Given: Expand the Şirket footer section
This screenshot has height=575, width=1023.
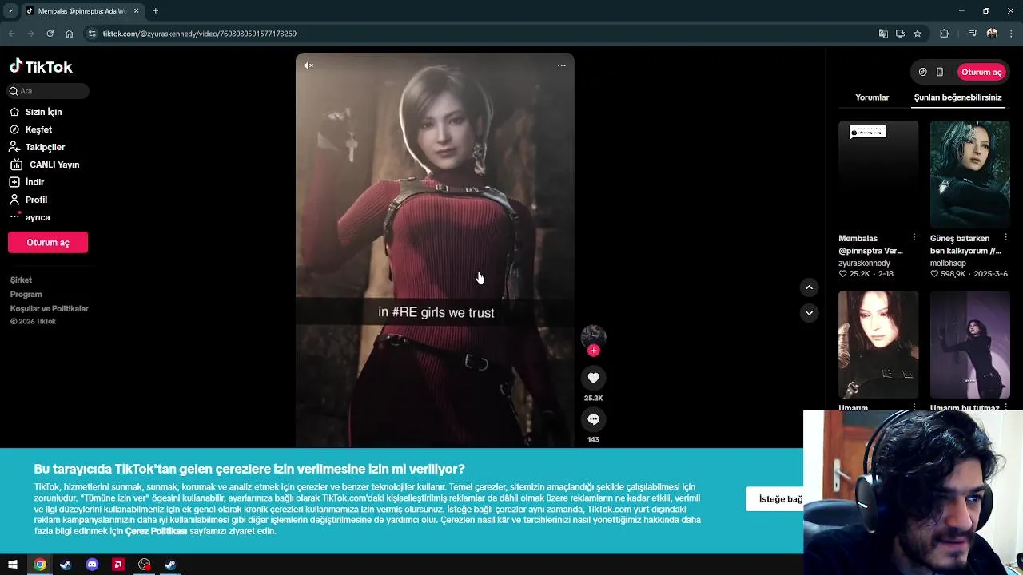Looking at the screenshot, I should (x=21, y=280).
